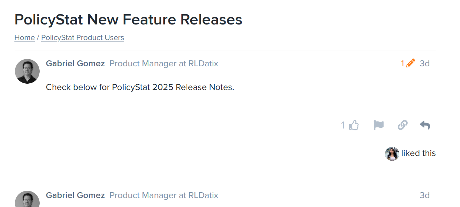Open avatar of user who liked this
The height and width of the screenshot is (207, 460).
[392, 153]
